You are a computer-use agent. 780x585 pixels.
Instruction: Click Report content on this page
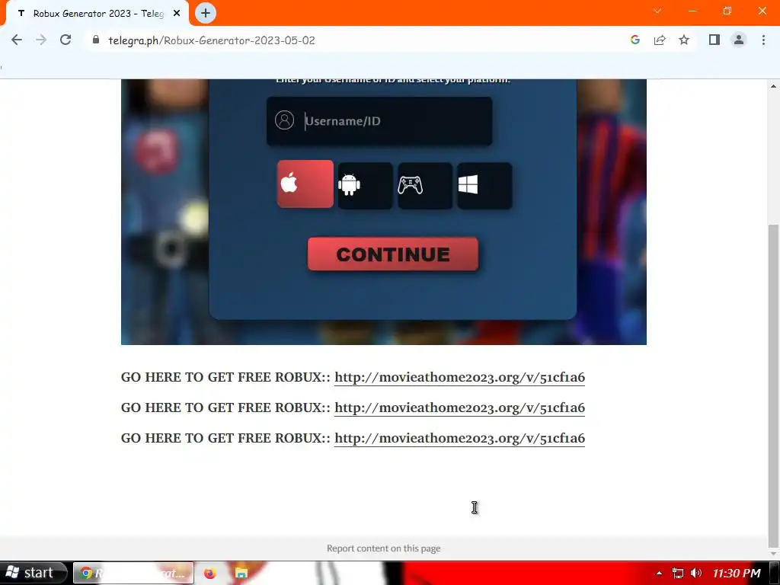tap(384, 548)
